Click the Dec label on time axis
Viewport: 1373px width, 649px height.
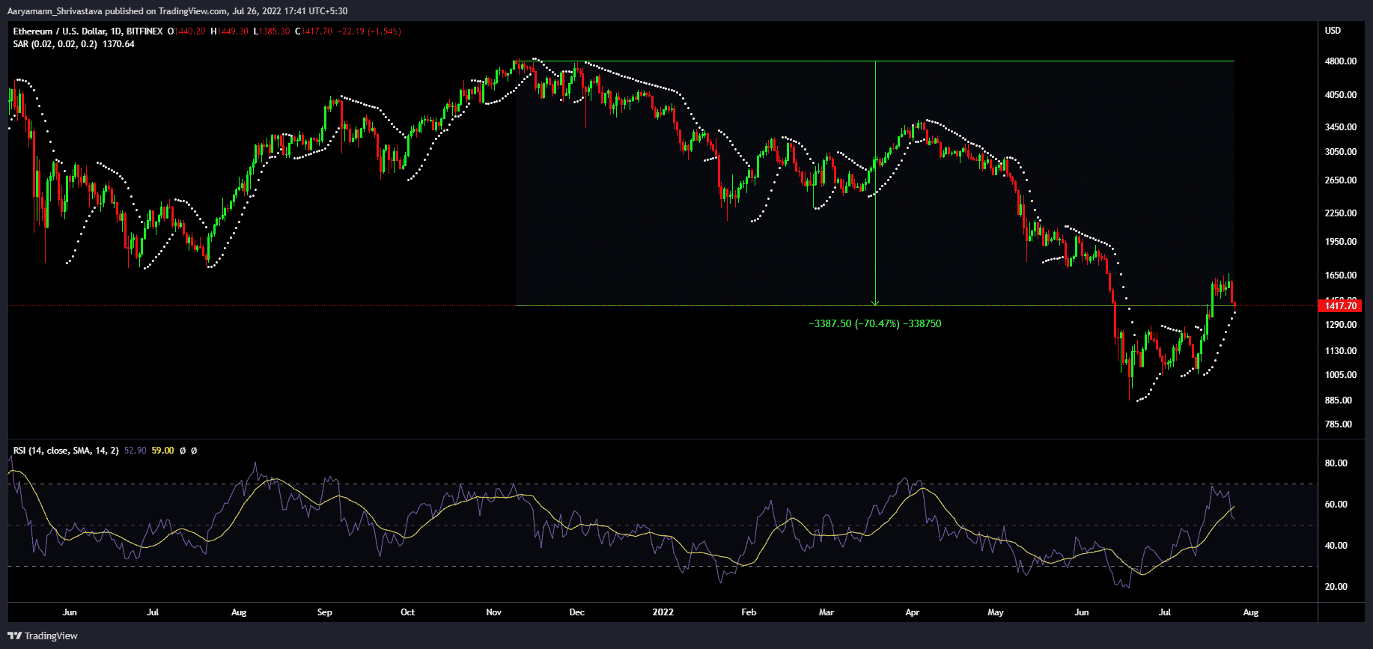click(576, 612)
